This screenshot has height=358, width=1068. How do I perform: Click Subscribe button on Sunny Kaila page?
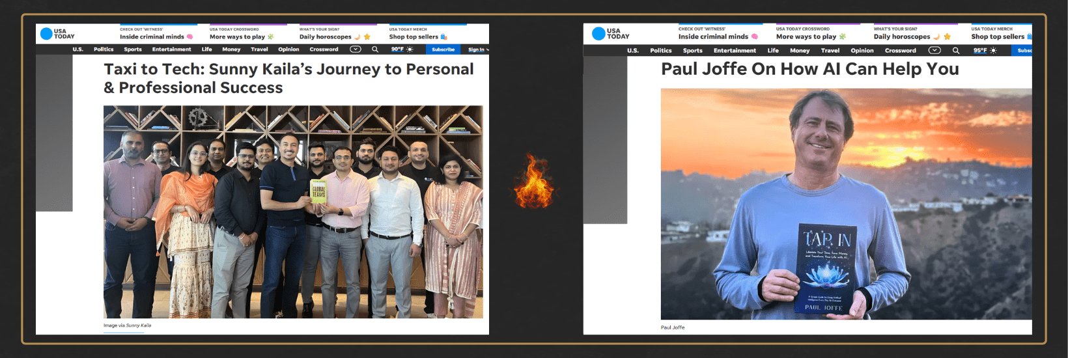tap(443, 49)
